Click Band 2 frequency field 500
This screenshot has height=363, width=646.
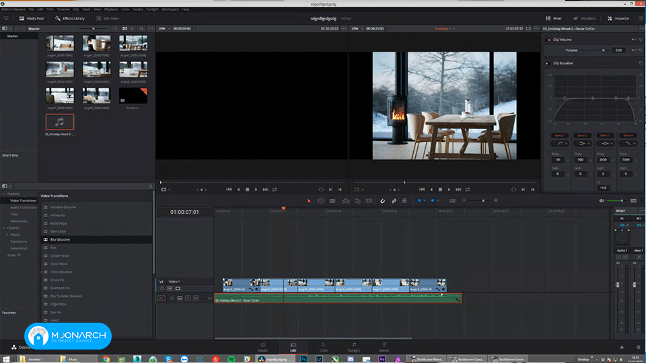581,160
